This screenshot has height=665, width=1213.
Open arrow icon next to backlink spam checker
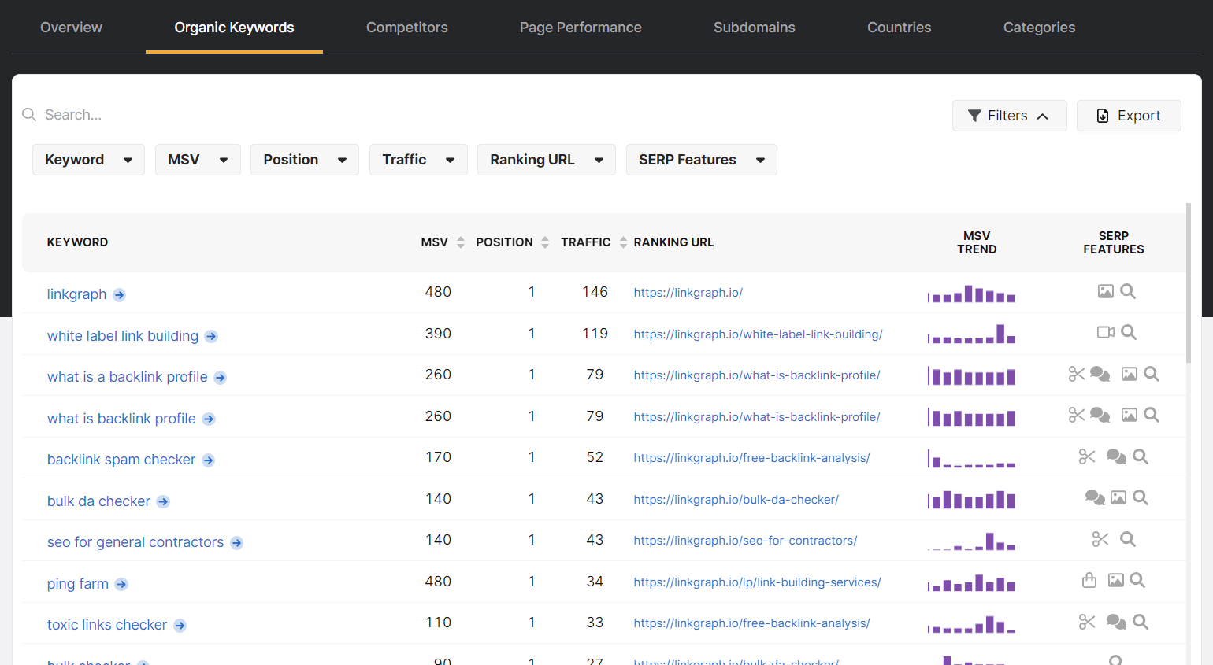208,460
